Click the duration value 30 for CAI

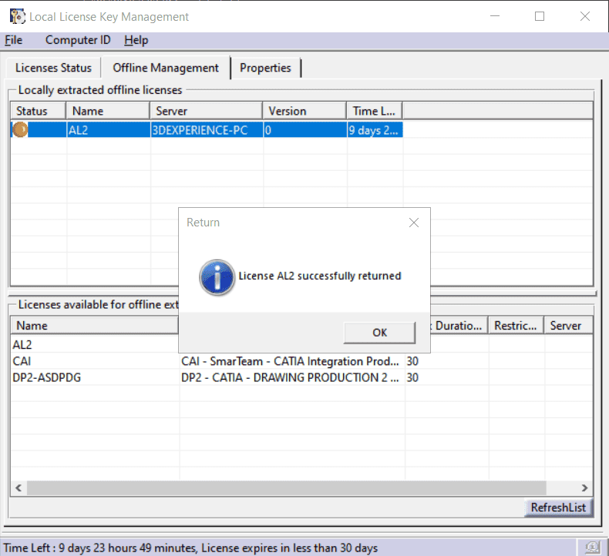(412, 361)
